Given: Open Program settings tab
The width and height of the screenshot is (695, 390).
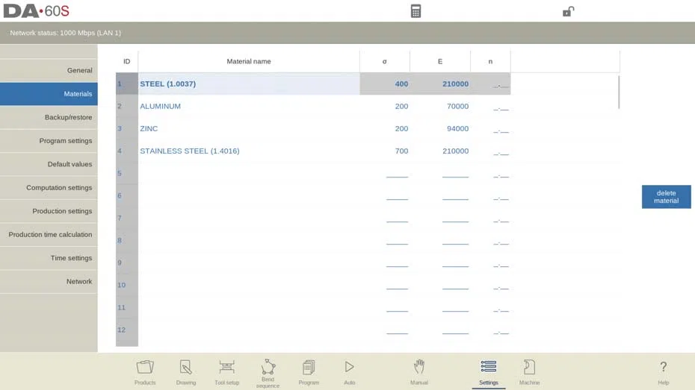Looking at the screenshot, I should pos(49,141).
